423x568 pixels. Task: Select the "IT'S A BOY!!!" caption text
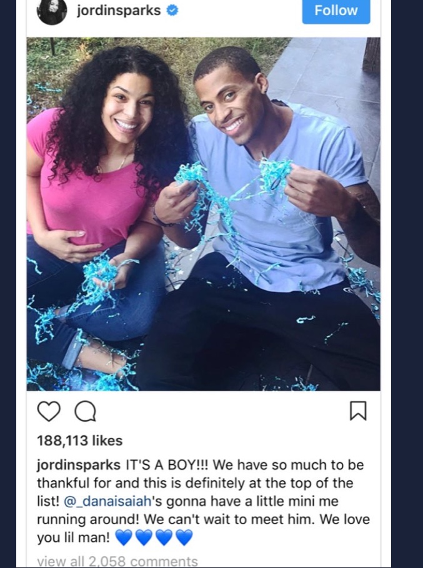tap(167, 465)
